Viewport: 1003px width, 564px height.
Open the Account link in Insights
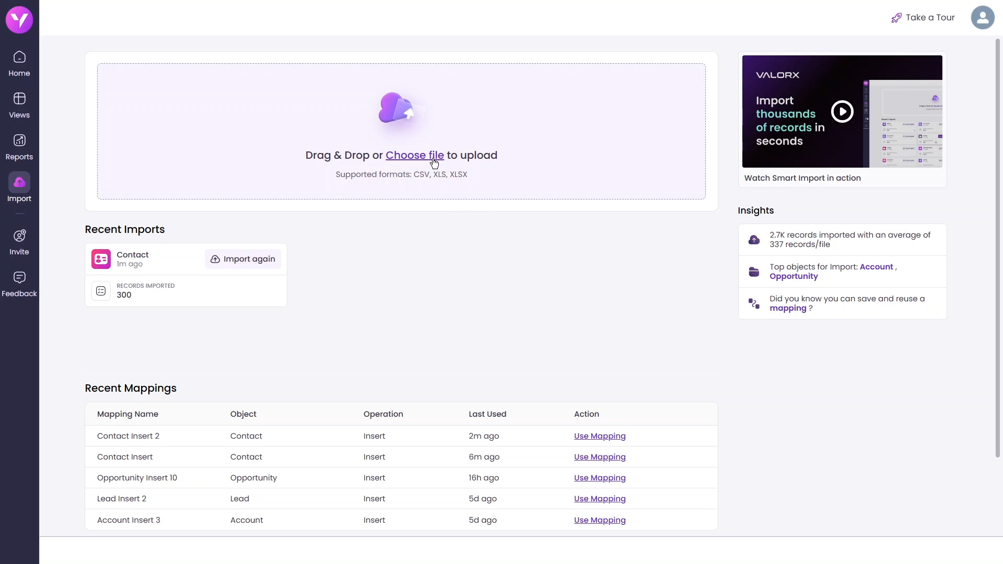[x=876, y=267]
